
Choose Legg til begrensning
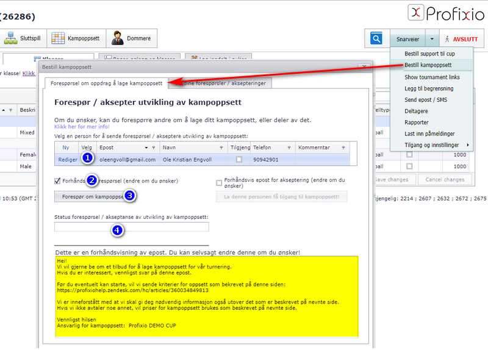click(429, 88)
